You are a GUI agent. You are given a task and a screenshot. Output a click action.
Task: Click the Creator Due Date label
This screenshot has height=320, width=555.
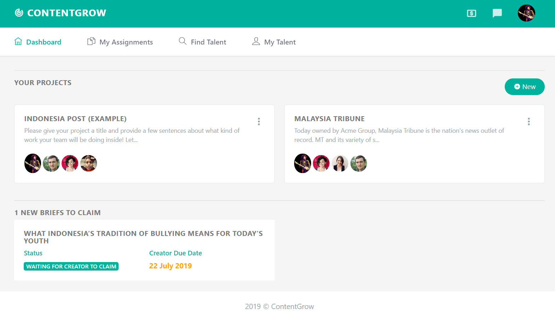coord(176,253)
